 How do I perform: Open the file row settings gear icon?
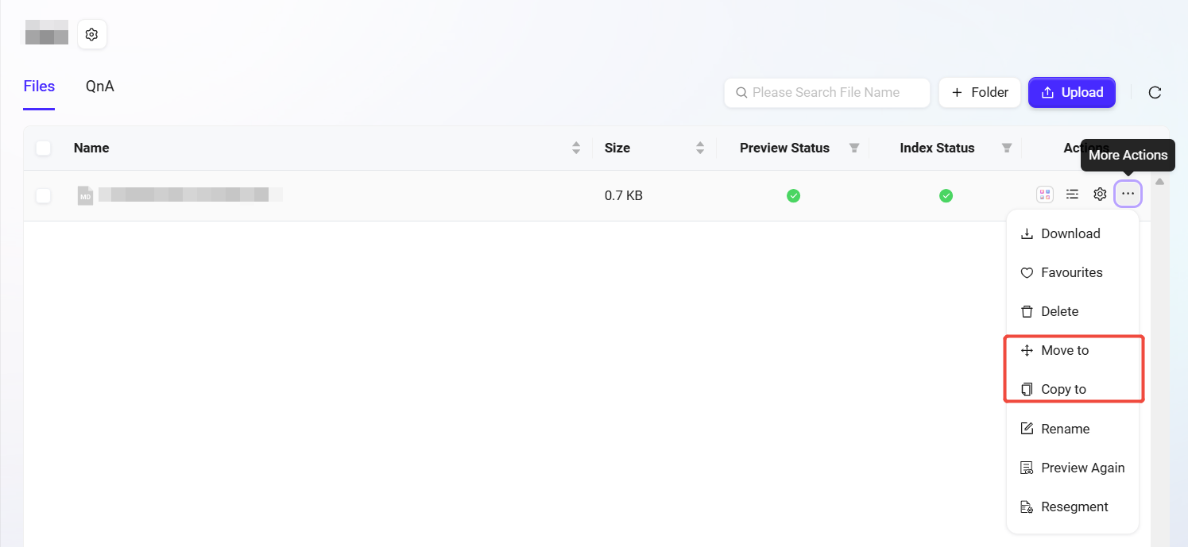pyautogui.click(x=1100, y=195)
